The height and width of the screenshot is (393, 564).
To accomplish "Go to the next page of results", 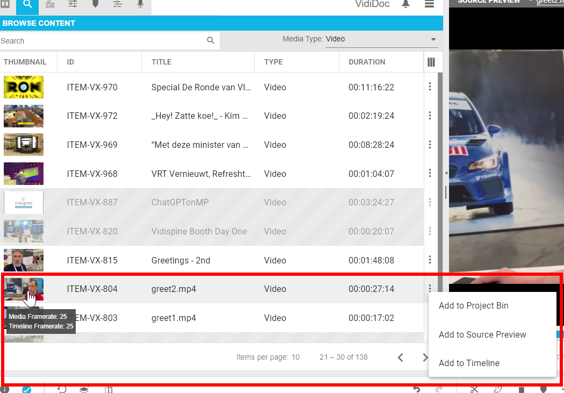I will [425, 357].
